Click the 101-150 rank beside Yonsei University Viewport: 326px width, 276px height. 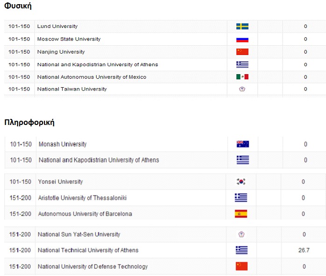[x=21, y=181]
